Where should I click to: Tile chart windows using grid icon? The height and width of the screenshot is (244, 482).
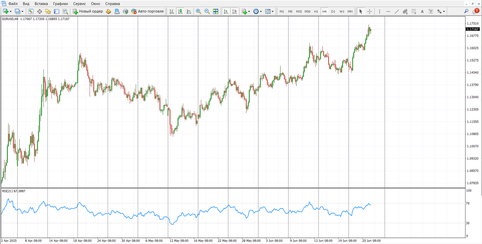(216, 11)
